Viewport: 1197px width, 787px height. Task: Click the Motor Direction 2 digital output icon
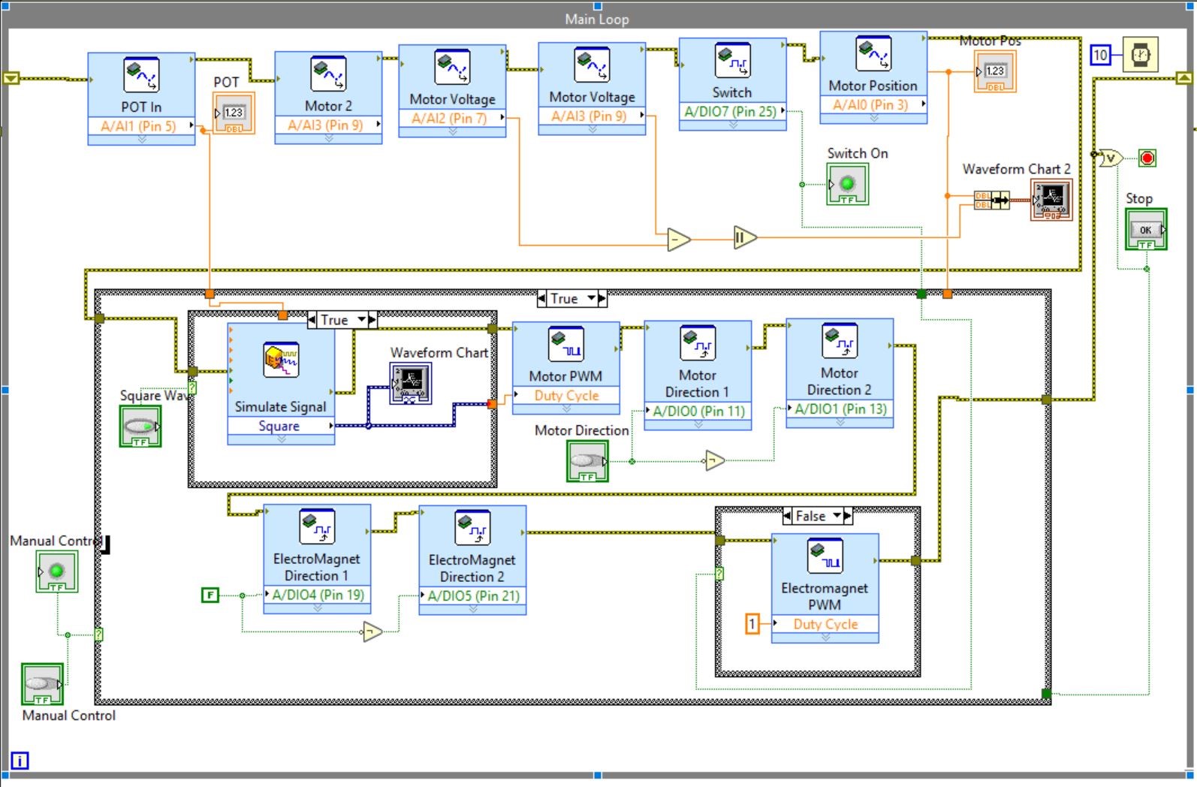[840, 341]
